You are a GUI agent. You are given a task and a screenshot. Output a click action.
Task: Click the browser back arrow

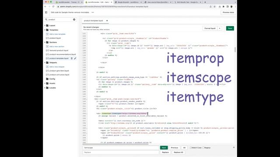45,7
